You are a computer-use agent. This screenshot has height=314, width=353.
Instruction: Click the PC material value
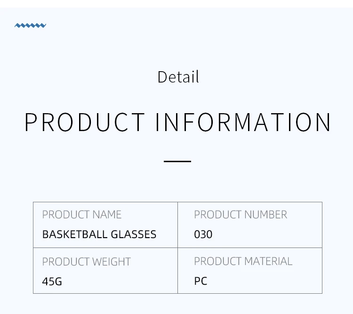(201, 281)
